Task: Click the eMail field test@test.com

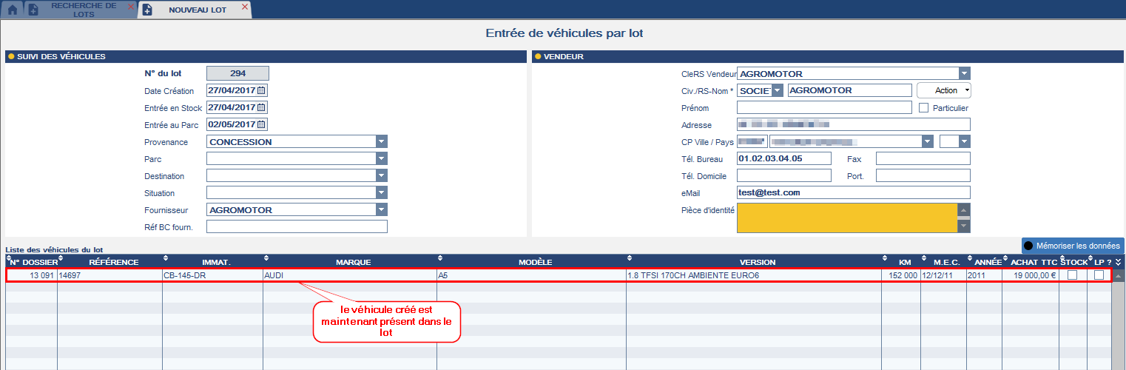Action: click(x=853, y=192)
